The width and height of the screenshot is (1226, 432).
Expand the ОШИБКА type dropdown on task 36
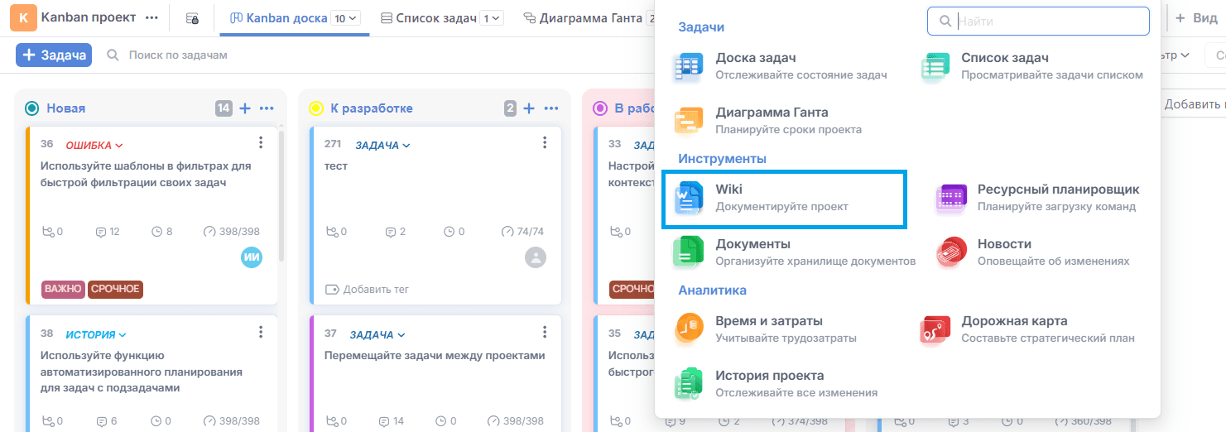(94, 146)
